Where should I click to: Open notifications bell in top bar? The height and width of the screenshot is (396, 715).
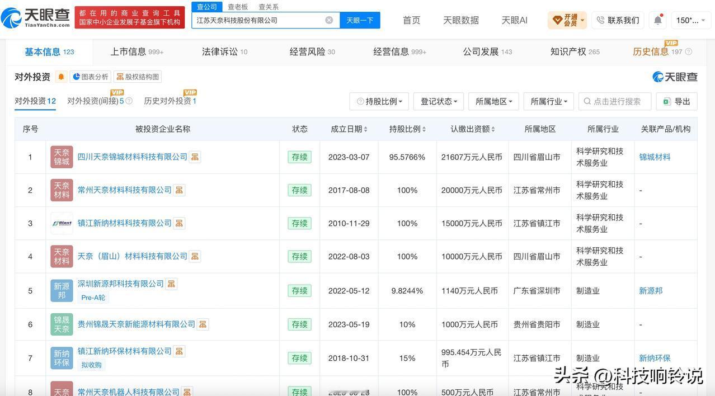tap(658, 20)
